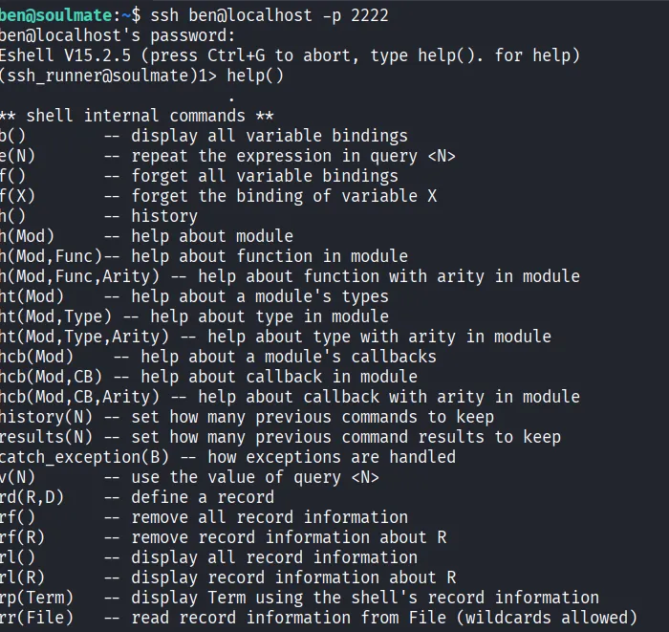669x632 pixels.
Task: Click the e(N) repeat expression line
Action: pyautogui.click(x=227, y=156)
